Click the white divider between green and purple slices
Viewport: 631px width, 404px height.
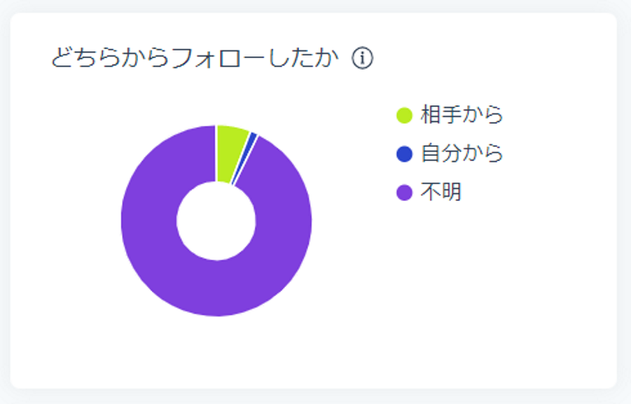pos(216,153)
